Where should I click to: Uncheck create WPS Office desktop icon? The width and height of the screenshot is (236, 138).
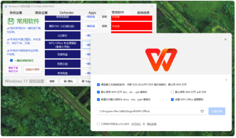172,99
